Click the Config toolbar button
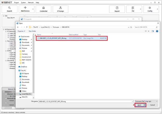Image resolution: width=162 pixels, height=114 pixels. tap(150, 9)
